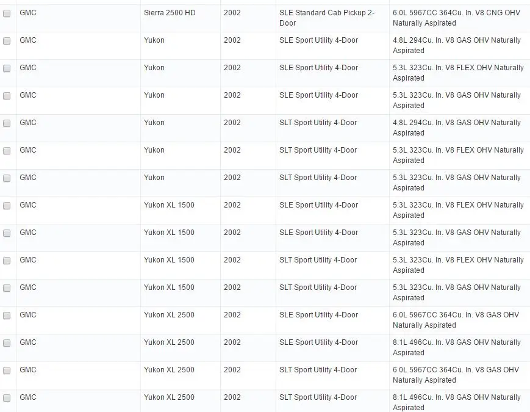Screen dimensions: 530x412
Task: Click 'SLE Sport Utility 4-Door' in Yukon 4.8L row
Action: pyautogui.click(x=319, y=40)
